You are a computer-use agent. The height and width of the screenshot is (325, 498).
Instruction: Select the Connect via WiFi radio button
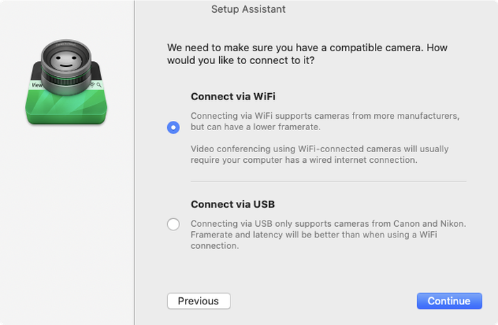pos(174,127)
